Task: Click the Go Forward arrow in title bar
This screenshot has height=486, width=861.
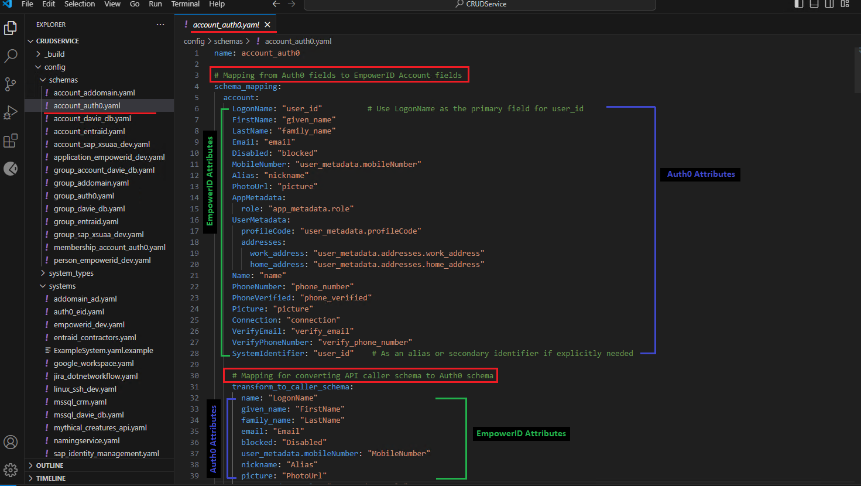Action: tap(291, 4)
